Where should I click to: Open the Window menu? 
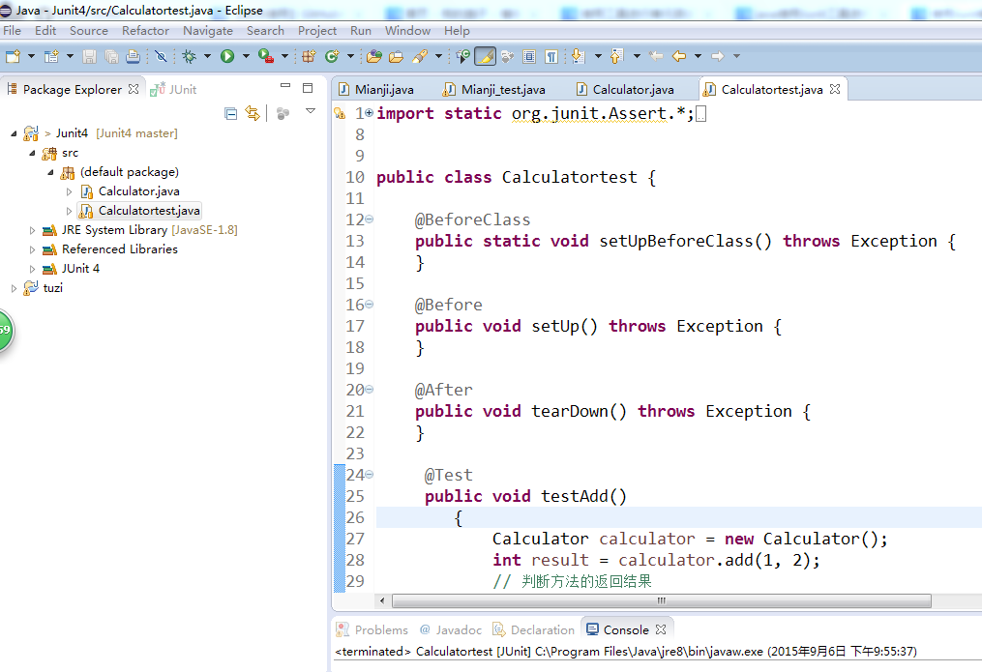407,31
